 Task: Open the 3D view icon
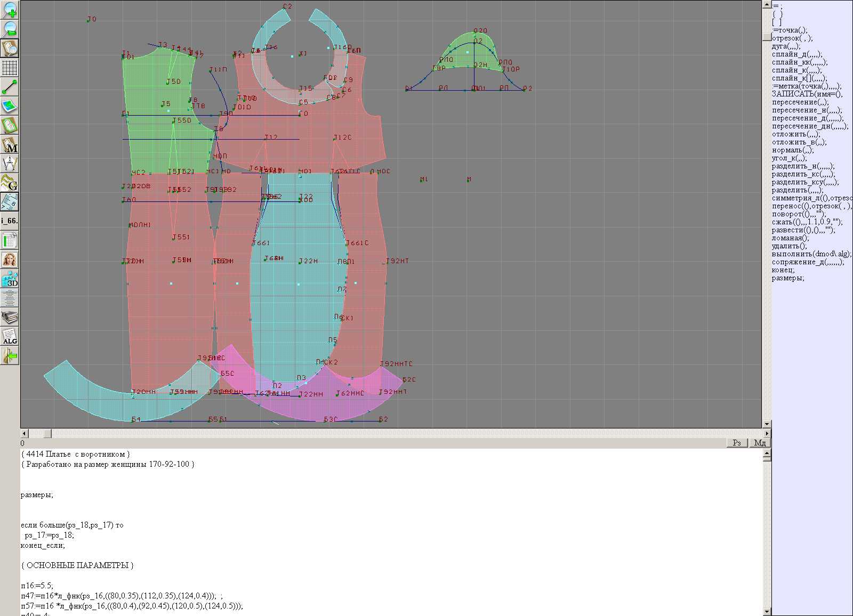tap(10, 279)
